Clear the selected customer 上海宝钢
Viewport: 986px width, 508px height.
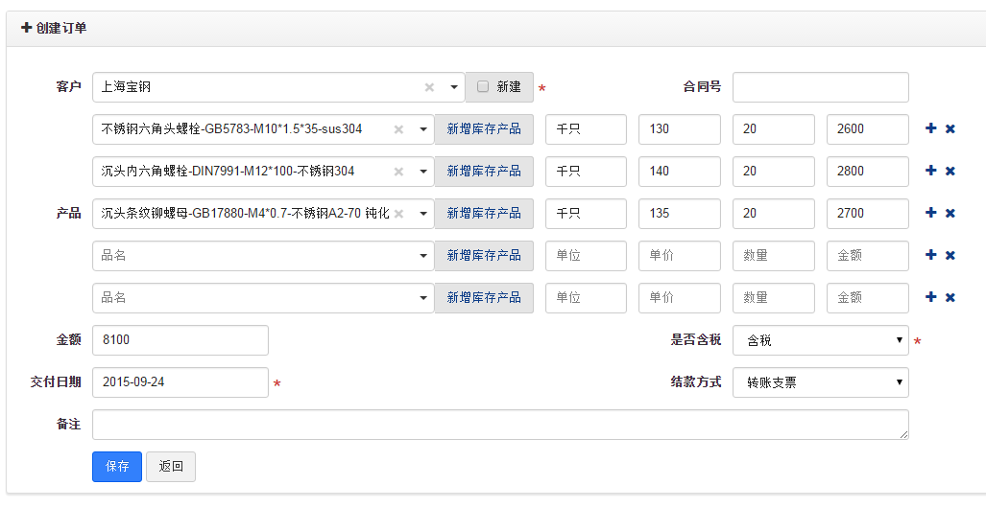pos(429,87)
